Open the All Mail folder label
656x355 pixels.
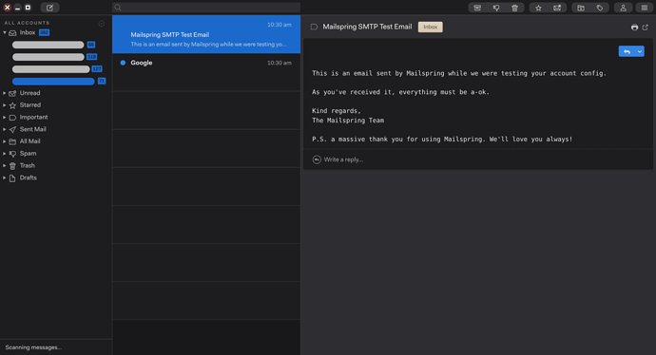click(30, 141)
